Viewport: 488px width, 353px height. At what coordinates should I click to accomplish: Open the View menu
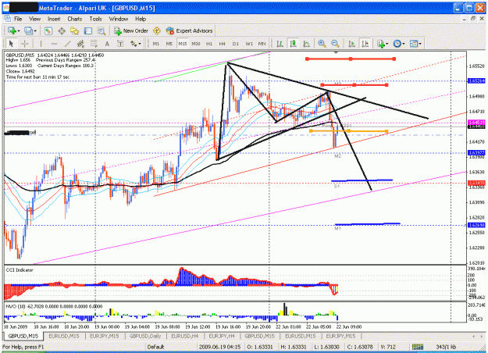(x=35, y=19)
